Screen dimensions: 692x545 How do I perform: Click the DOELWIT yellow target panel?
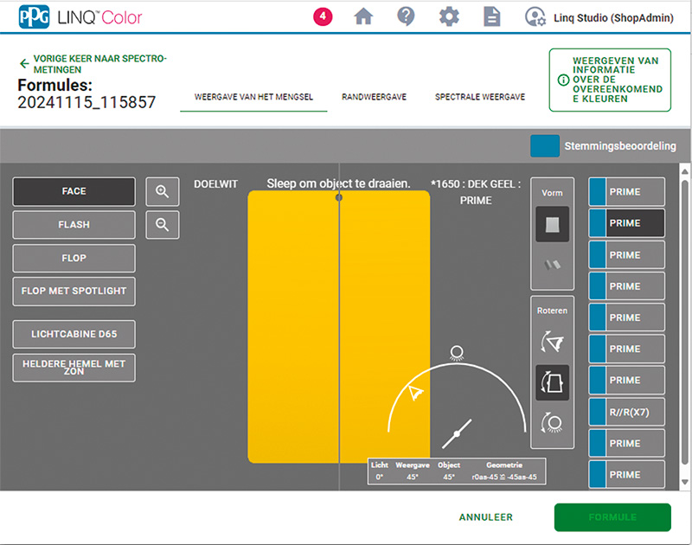293,326
